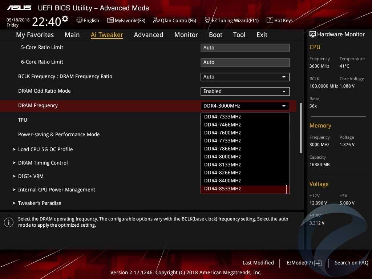The image size is (372, 279).
Task: Launch Qfan Control fan icon
Action: click(156, 20)
